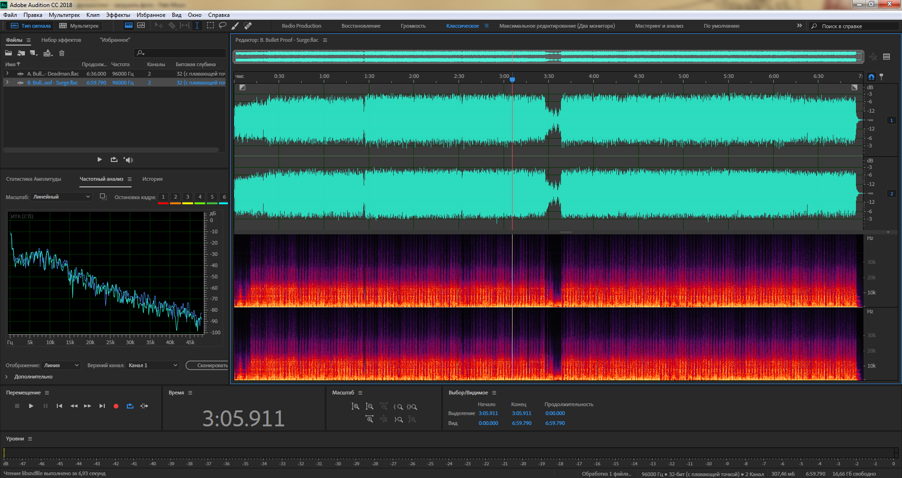
Task: Select the Lasso selection tool
Action: (x=223, y=26)
